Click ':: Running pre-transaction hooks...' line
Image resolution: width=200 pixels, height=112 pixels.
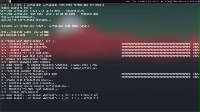tap(26, 59)
